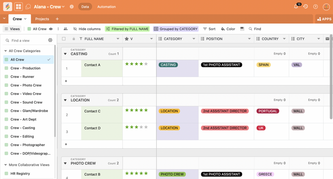The width and height of the screenshot is (333, 179).
Task: Click the info icon beside base name
Action: pos(72,7)
